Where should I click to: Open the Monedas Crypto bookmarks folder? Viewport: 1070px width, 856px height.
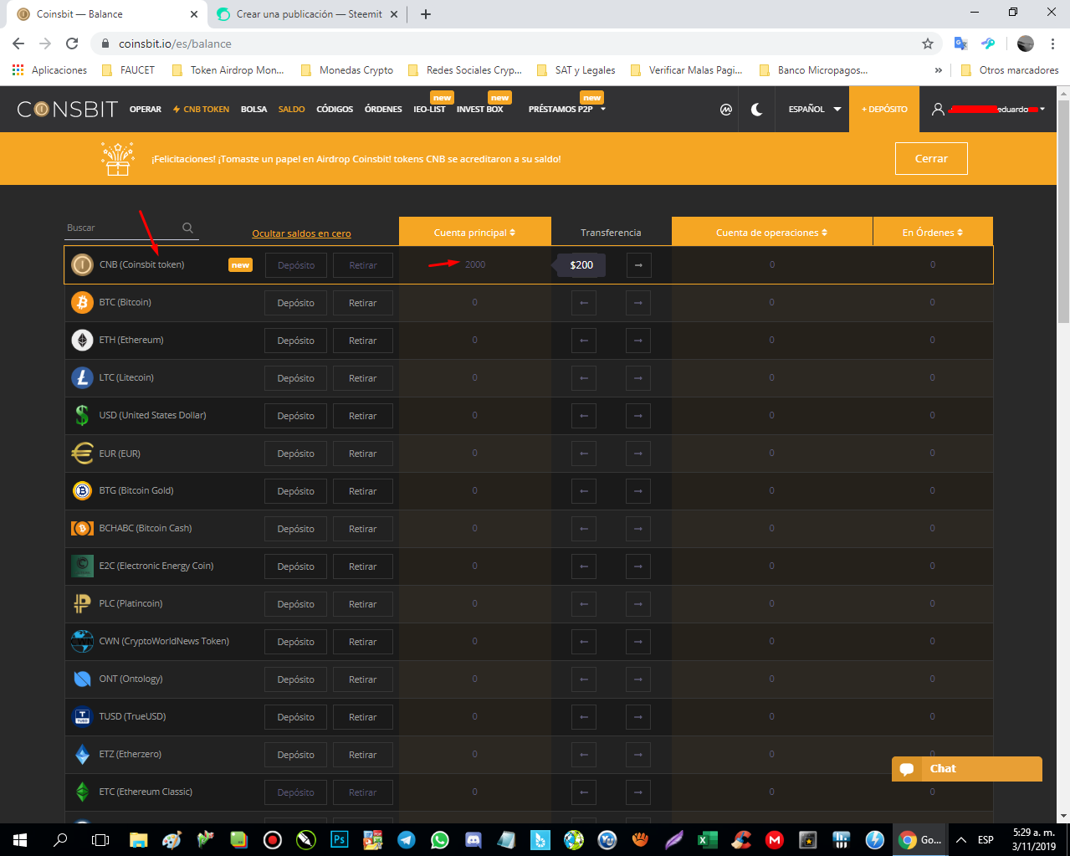[346, 70]
